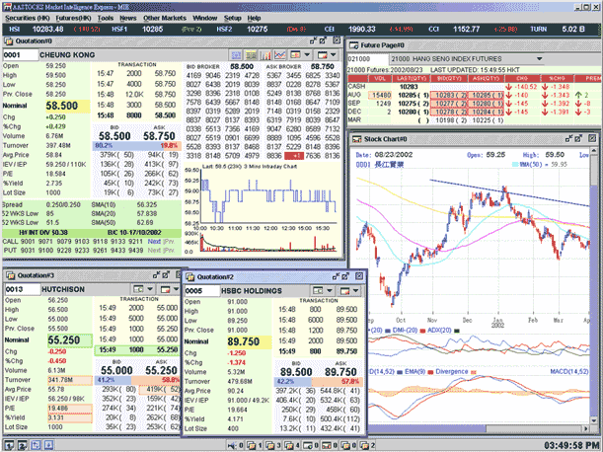Click the blue down-arrow icon in the status bar
Image resolution: width=603 pixels, height=452 pixels.
click(x=48, y=445)
